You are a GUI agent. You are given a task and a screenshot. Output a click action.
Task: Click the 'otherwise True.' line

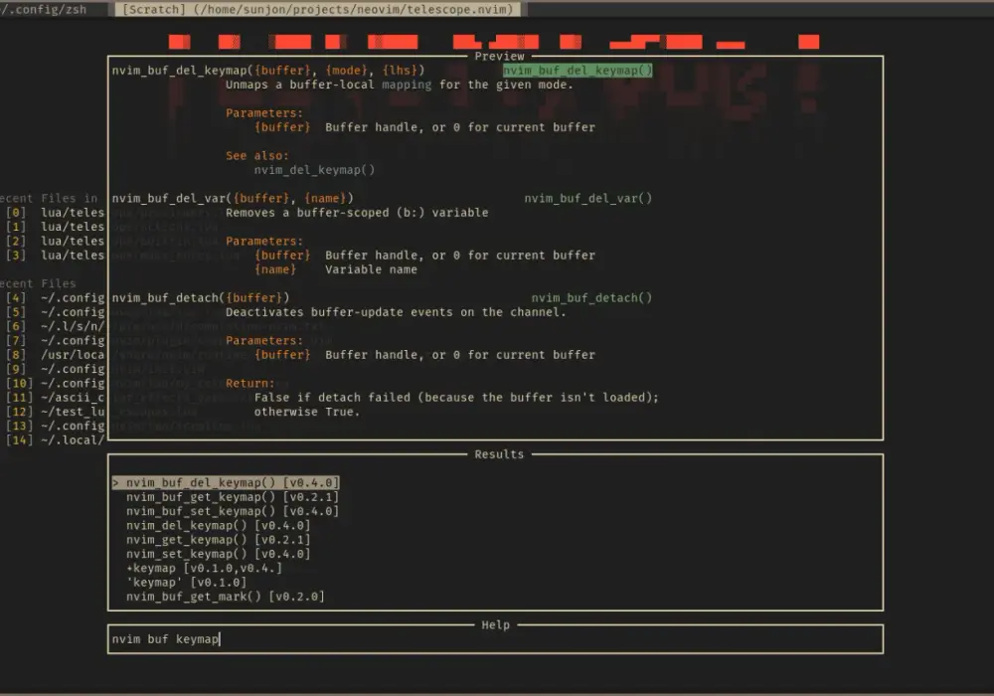[307, 412]
